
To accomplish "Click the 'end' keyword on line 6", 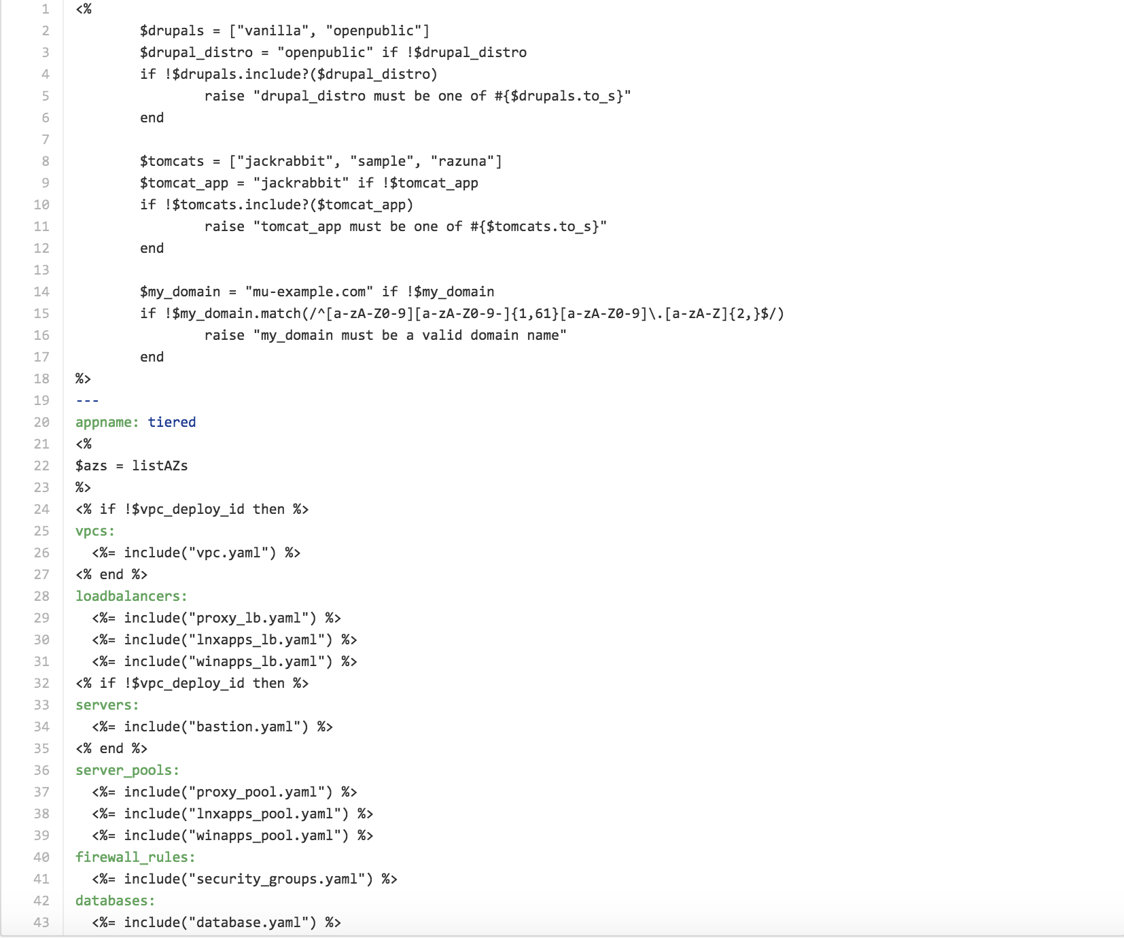I will click(x=152, y=118).
